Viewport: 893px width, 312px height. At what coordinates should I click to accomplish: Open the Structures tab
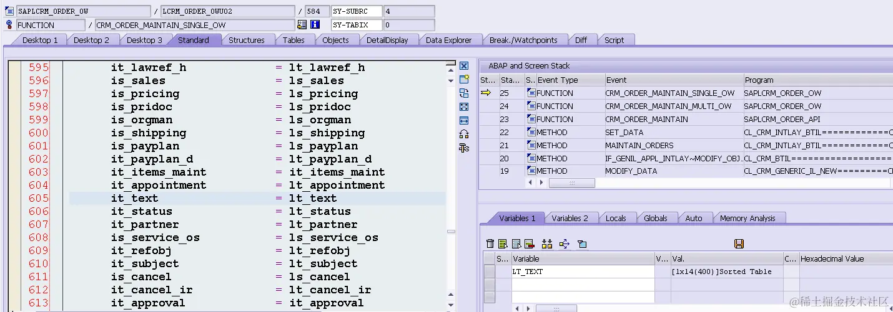tap(246, 40)
